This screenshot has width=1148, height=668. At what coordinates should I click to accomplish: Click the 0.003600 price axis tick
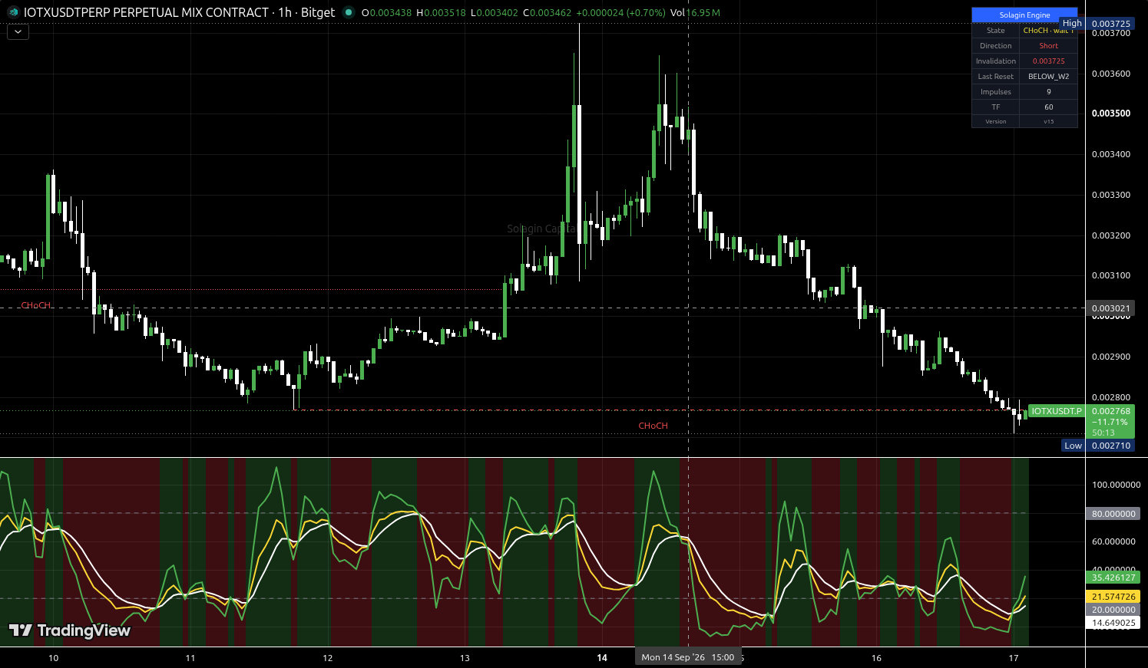coord(1110,74)
